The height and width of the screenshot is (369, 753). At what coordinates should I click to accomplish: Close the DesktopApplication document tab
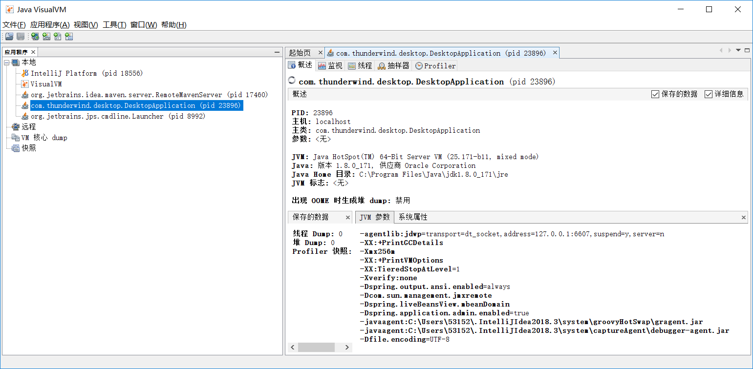tap(555, 53)
